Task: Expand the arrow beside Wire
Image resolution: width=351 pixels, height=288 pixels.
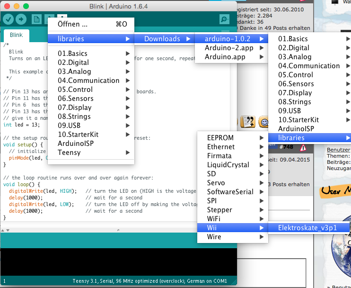Action: (x=262, y=237)
